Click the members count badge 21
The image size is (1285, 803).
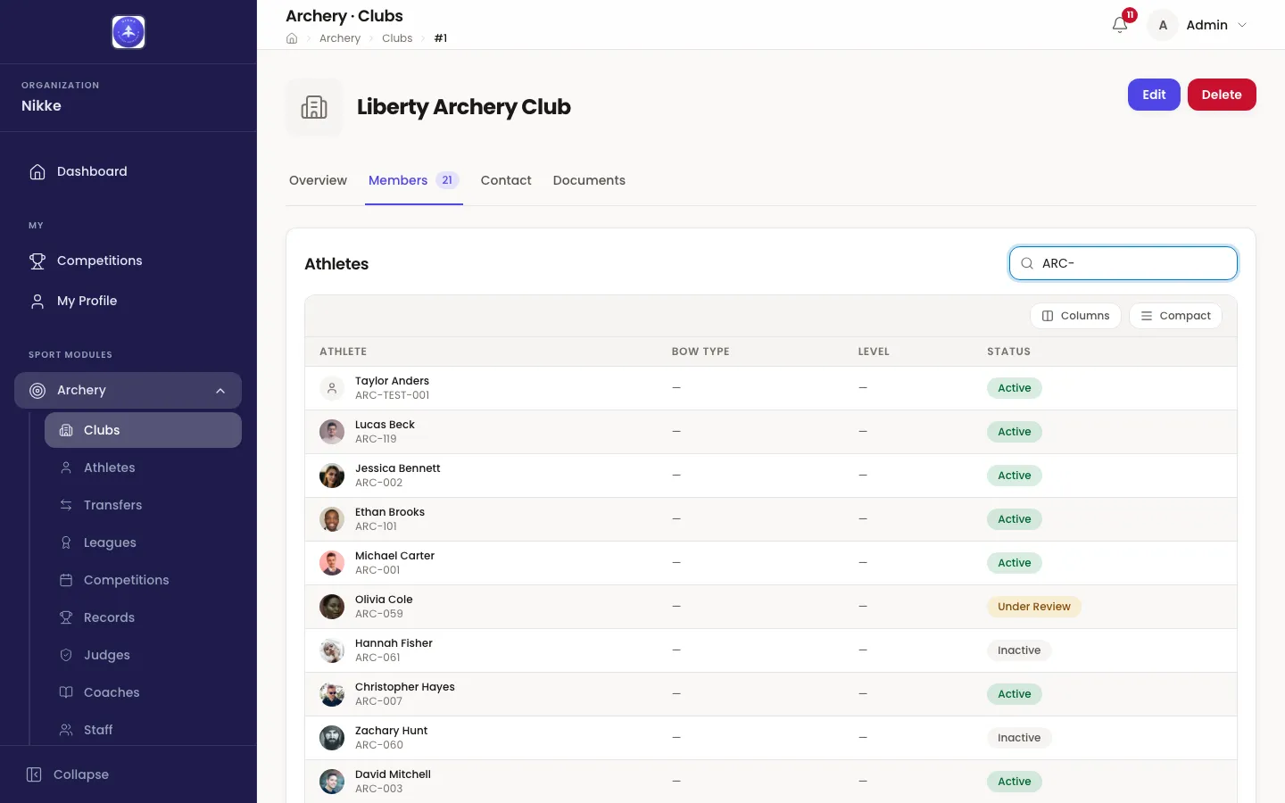pyautogui.click(x=447, y=180)
